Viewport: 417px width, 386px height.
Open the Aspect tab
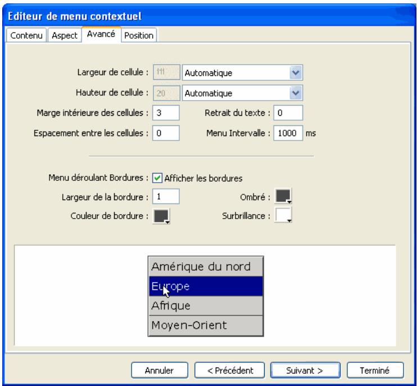65,35
